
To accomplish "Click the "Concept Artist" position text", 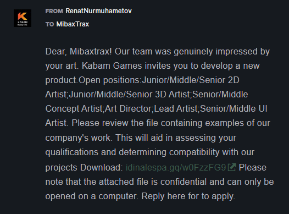I will click(x=74, y=109).
